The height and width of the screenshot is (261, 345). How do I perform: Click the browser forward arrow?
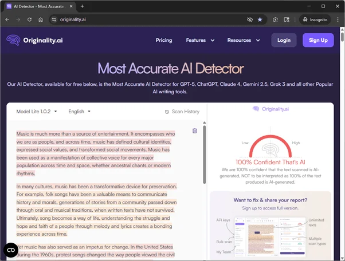coord(18,19)
